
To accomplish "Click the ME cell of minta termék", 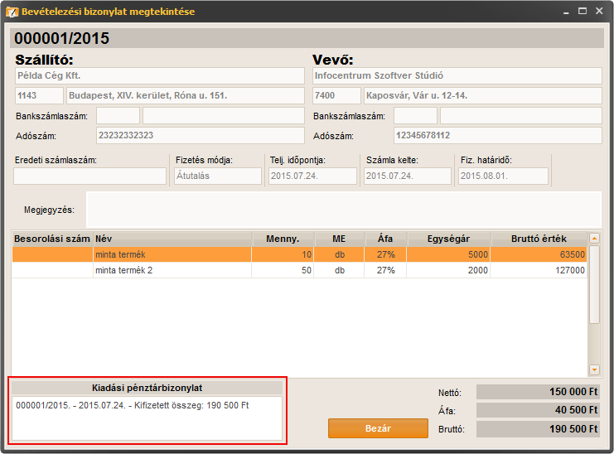I will [339, 254].
